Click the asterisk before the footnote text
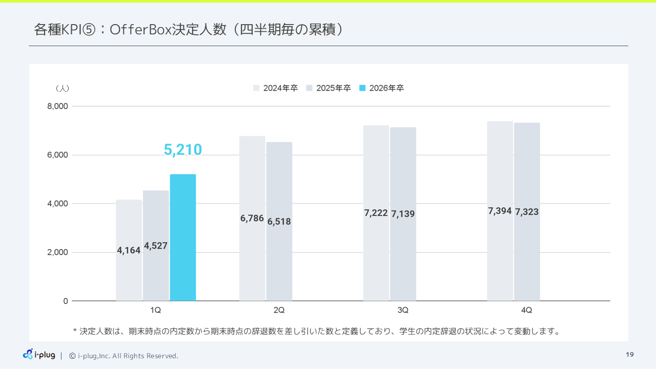Screen dimensions: 656x369 coord(76,331)
